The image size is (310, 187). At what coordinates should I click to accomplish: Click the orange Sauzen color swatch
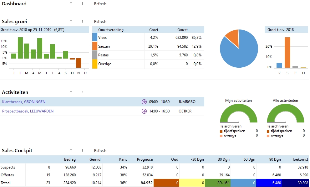[95, 46]
